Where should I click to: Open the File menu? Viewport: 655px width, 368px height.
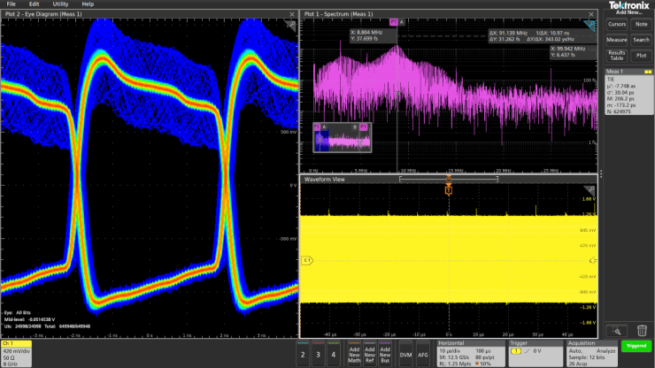click(x=11, y=4)
